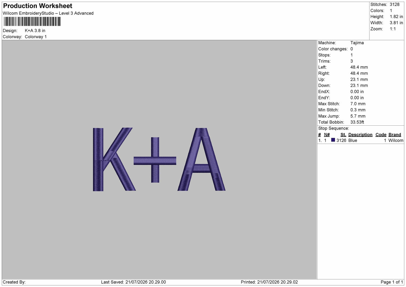Click the Total Bobbin value '33.53ft'
The width and height of the screenshot is (406, 287).
[x=357, y=122]
